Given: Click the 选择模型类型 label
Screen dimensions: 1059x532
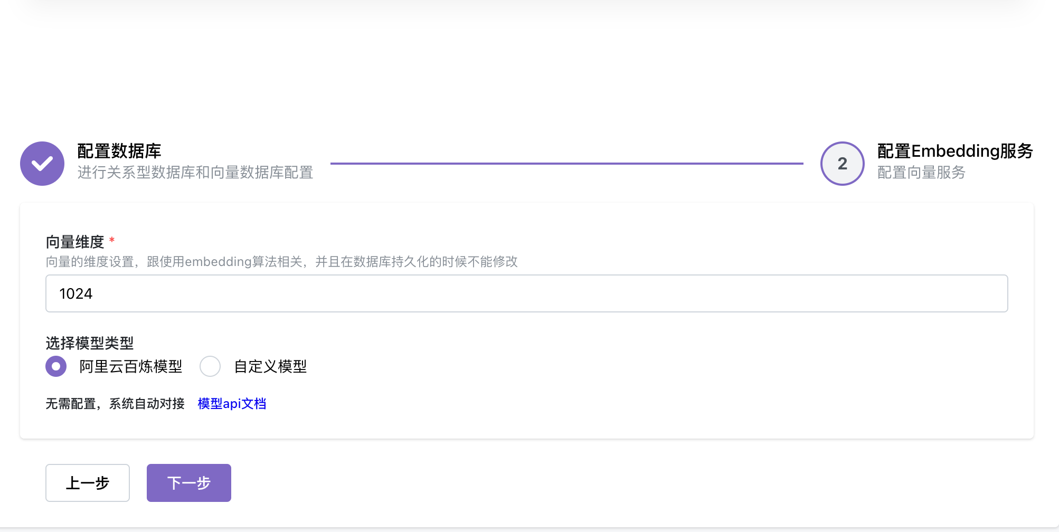Looking at the screenshot, I should coord(90,344).
